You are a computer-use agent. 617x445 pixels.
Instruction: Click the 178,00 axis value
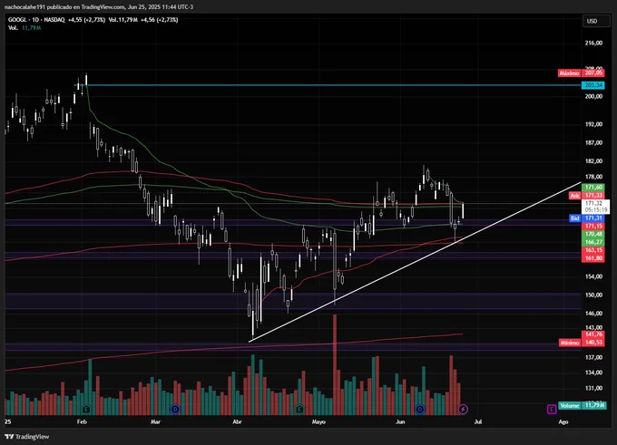pos(593,177)
